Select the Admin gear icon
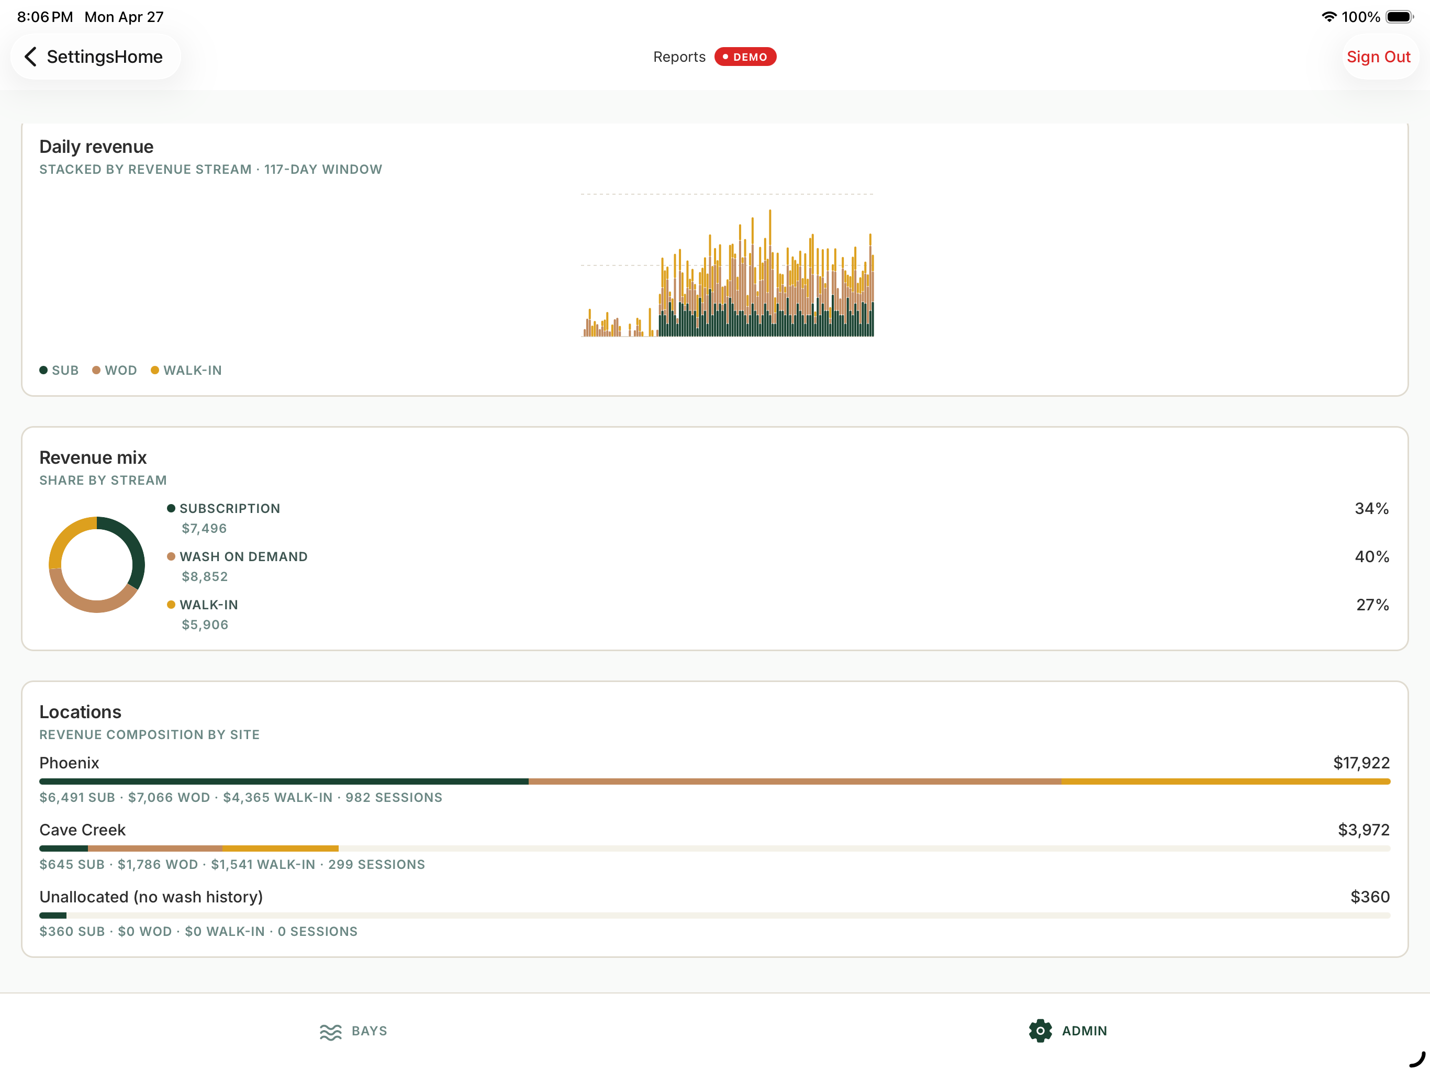The image size is (1430, 1072). pos(1040,1031)
